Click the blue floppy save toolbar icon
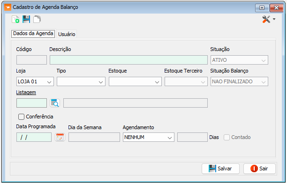This screenshot has width=287, height=183. click(x=26, y=19)
